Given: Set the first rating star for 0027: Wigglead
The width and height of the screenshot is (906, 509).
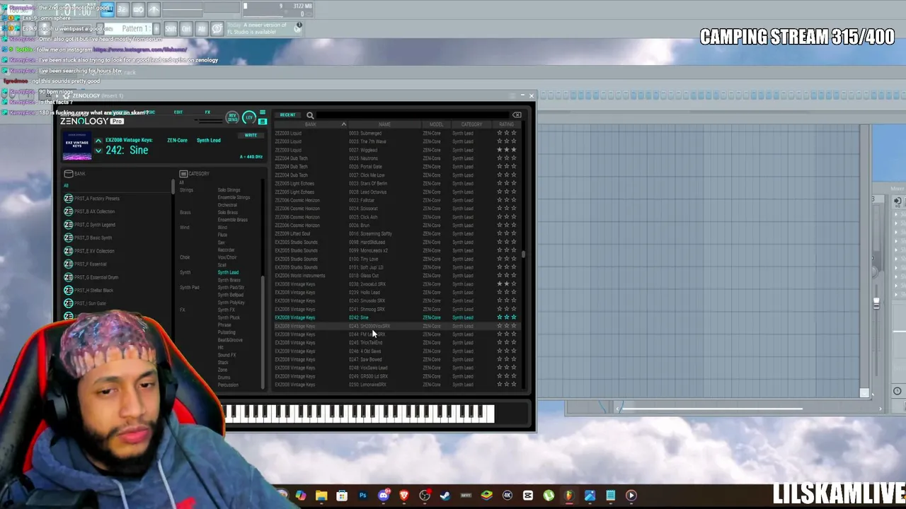Looking at the screenshot, I should 499,150.
